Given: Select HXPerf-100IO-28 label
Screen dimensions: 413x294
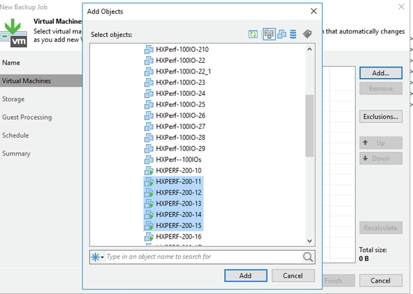Looking at the screenshot, I should tap(180, 138).
